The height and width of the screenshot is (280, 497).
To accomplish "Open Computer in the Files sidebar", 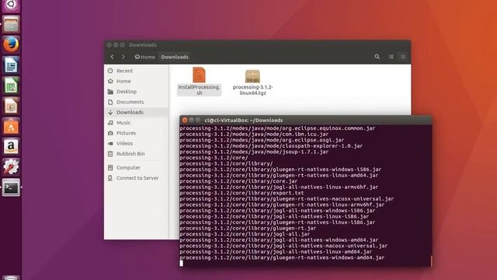I will click(x=137, y=168).
